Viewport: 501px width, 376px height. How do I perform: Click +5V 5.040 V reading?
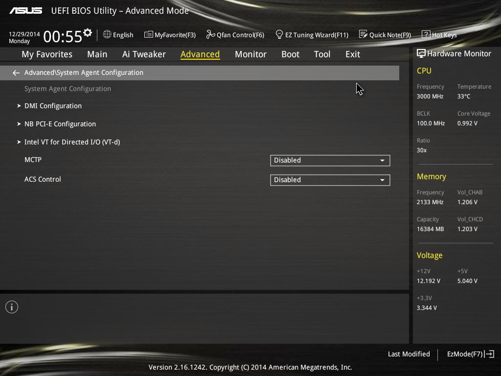point(467,281)
